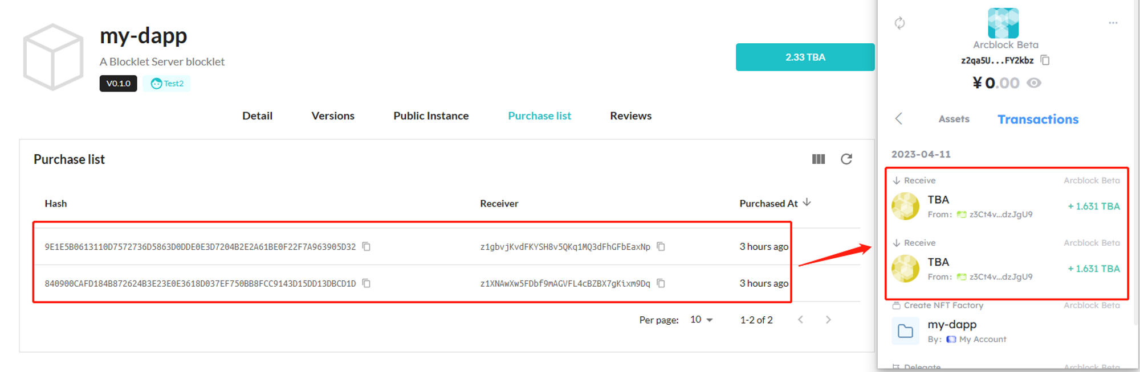This screenshot has width=1140, height=372.
Task: Toggle balance visibility eye icon
Action: tap(1034, 83)
